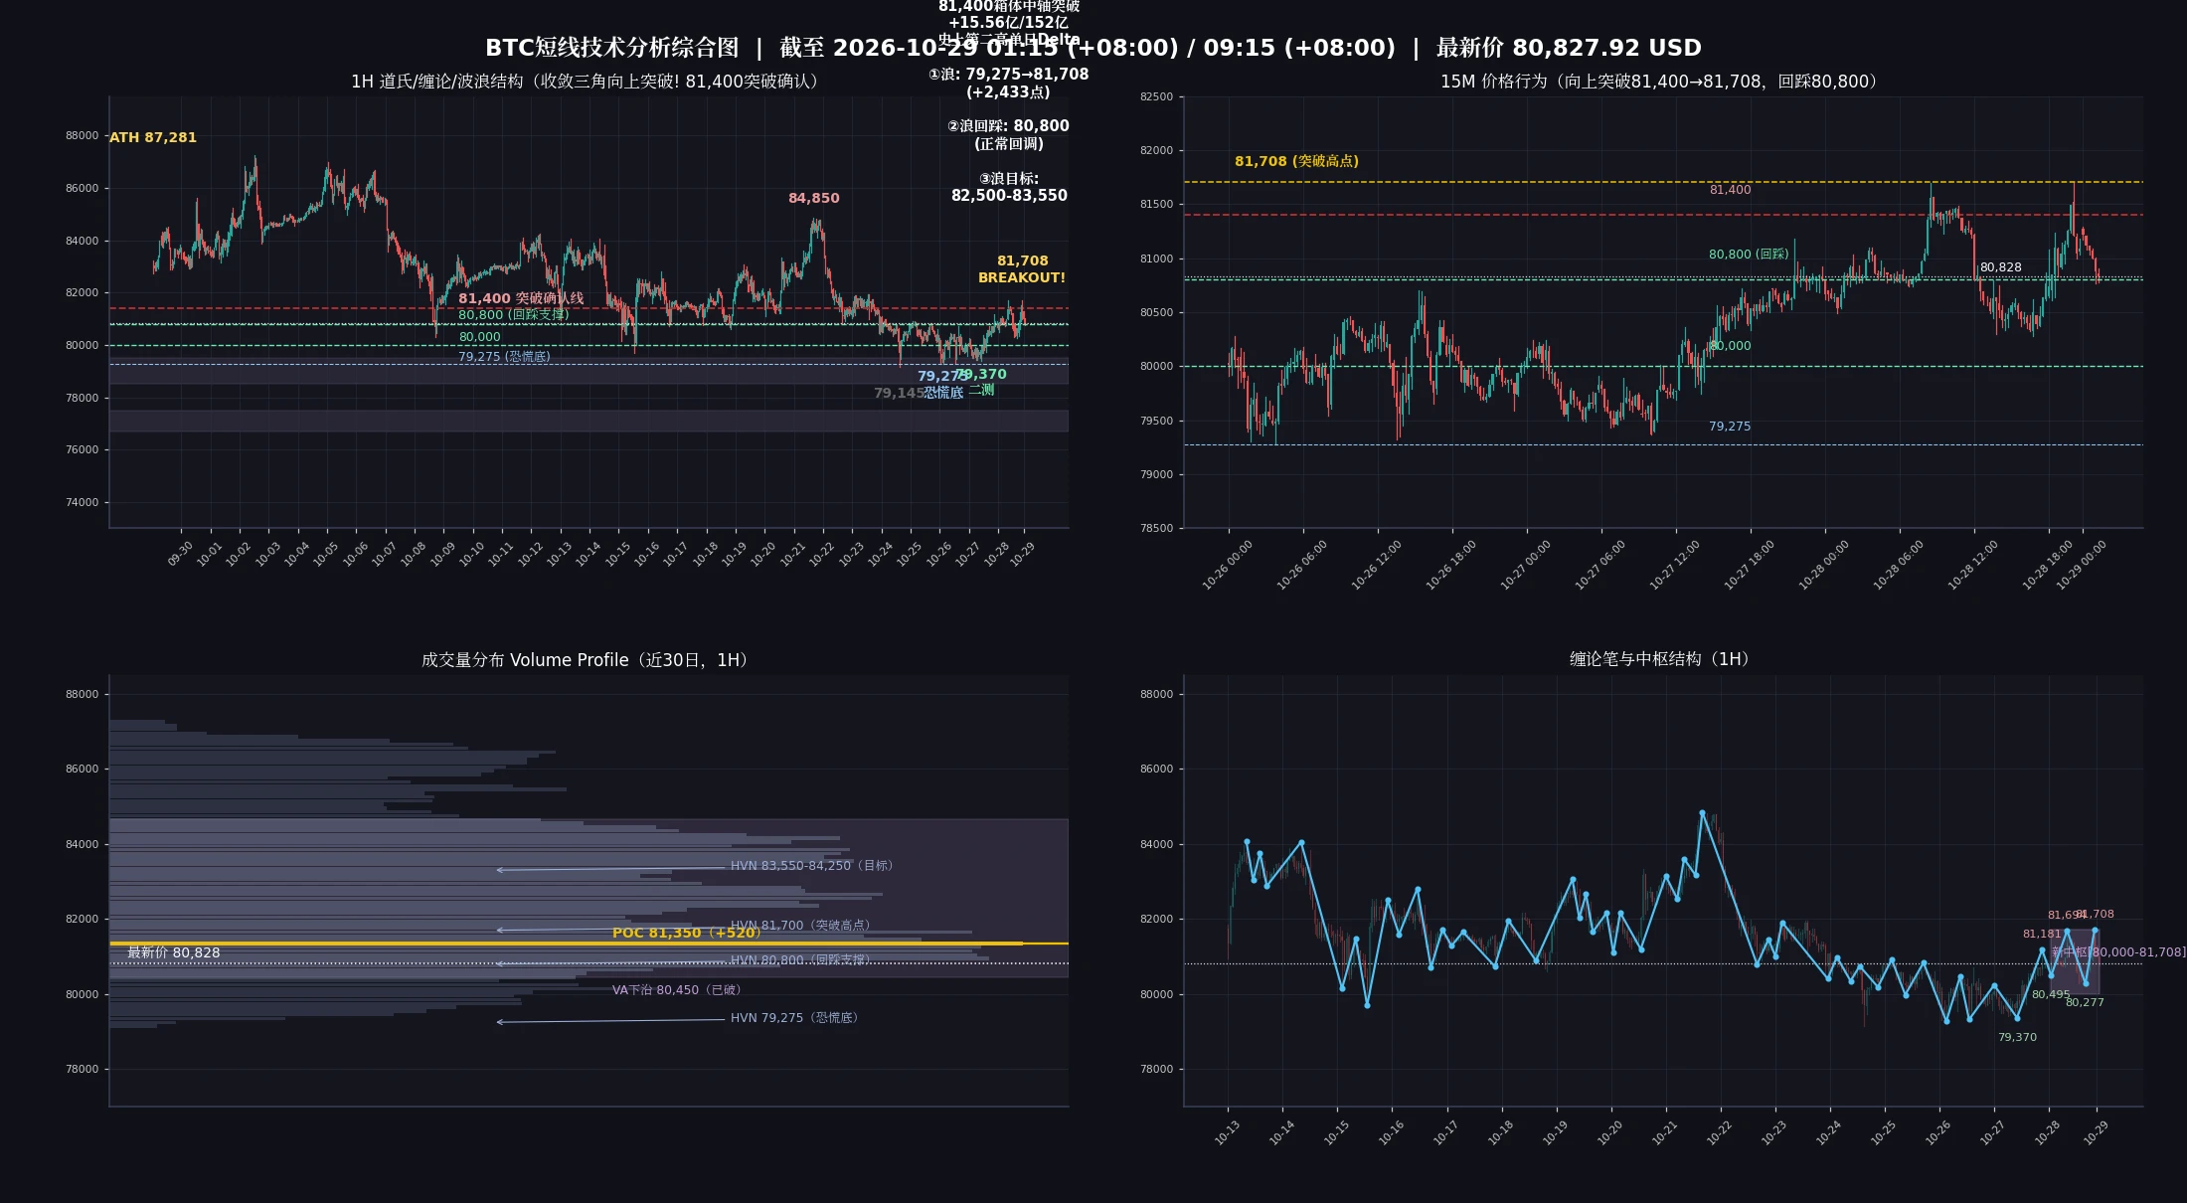The height and width of the screenshot is (1203, 2187).
Task: Click the 79,275 label in the 15M chart
Action: pyautogui.click(x=1730, y=427)
